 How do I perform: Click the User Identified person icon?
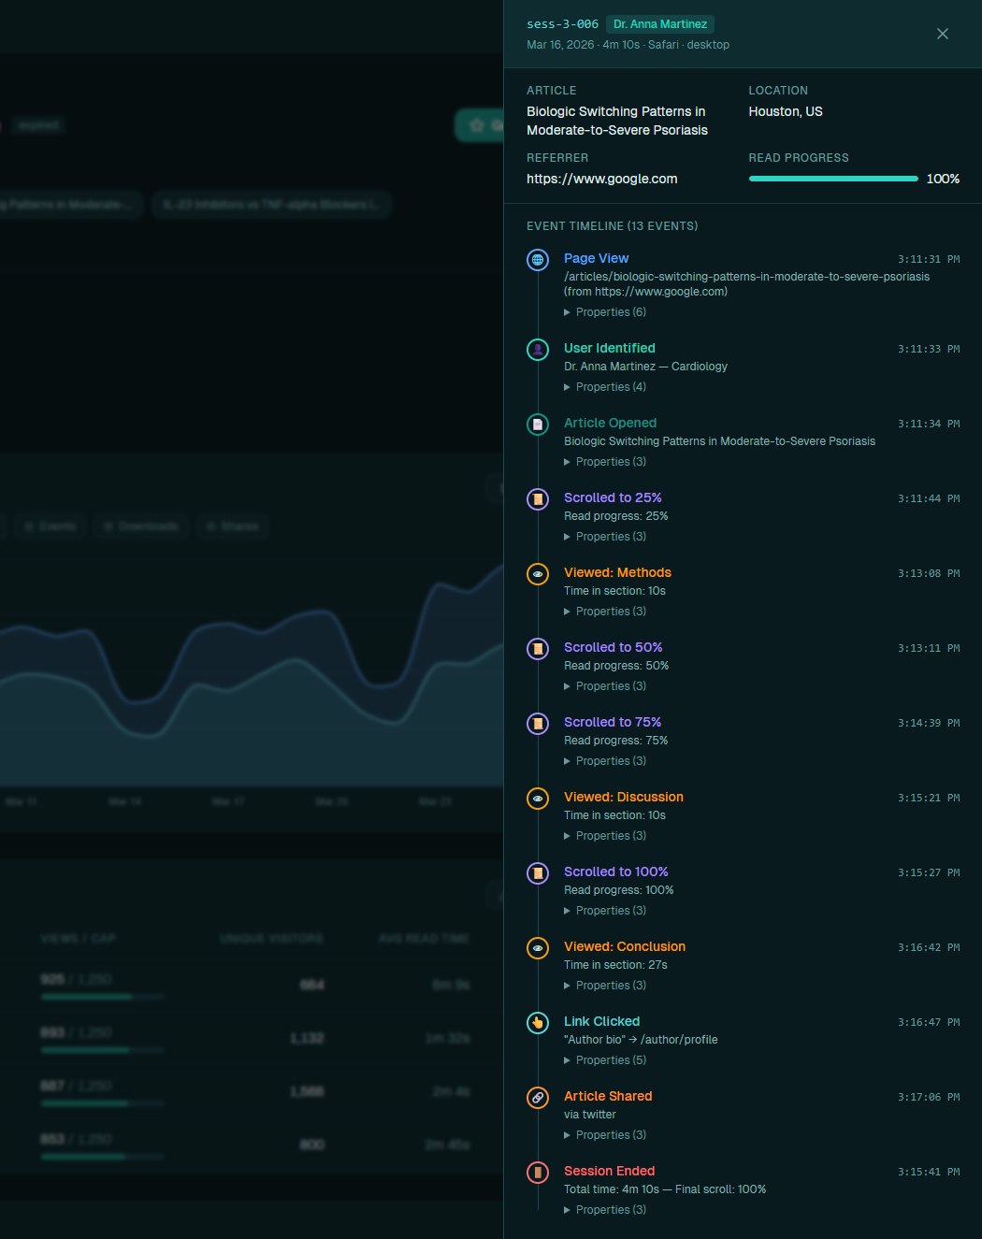coord(538,350)
